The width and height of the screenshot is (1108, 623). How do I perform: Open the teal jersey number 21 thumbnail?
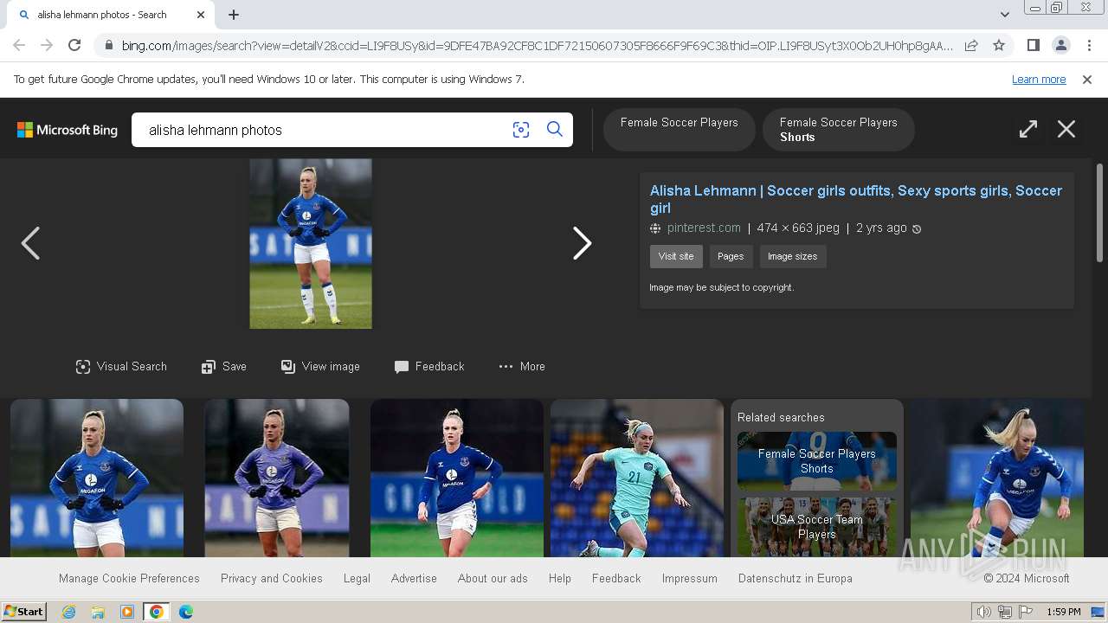[x=637, y=478]
